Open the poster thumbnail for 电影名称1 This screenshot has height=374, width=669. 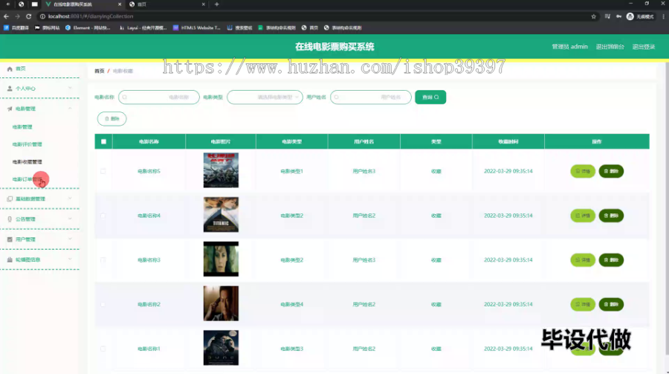(221, 347)
